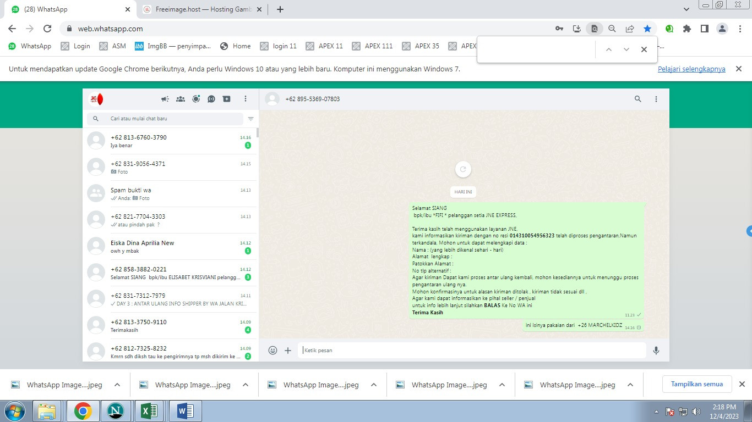Start a new chat with the plus icon
This screenshot has height=422, width=752.
tap(226, 99)
